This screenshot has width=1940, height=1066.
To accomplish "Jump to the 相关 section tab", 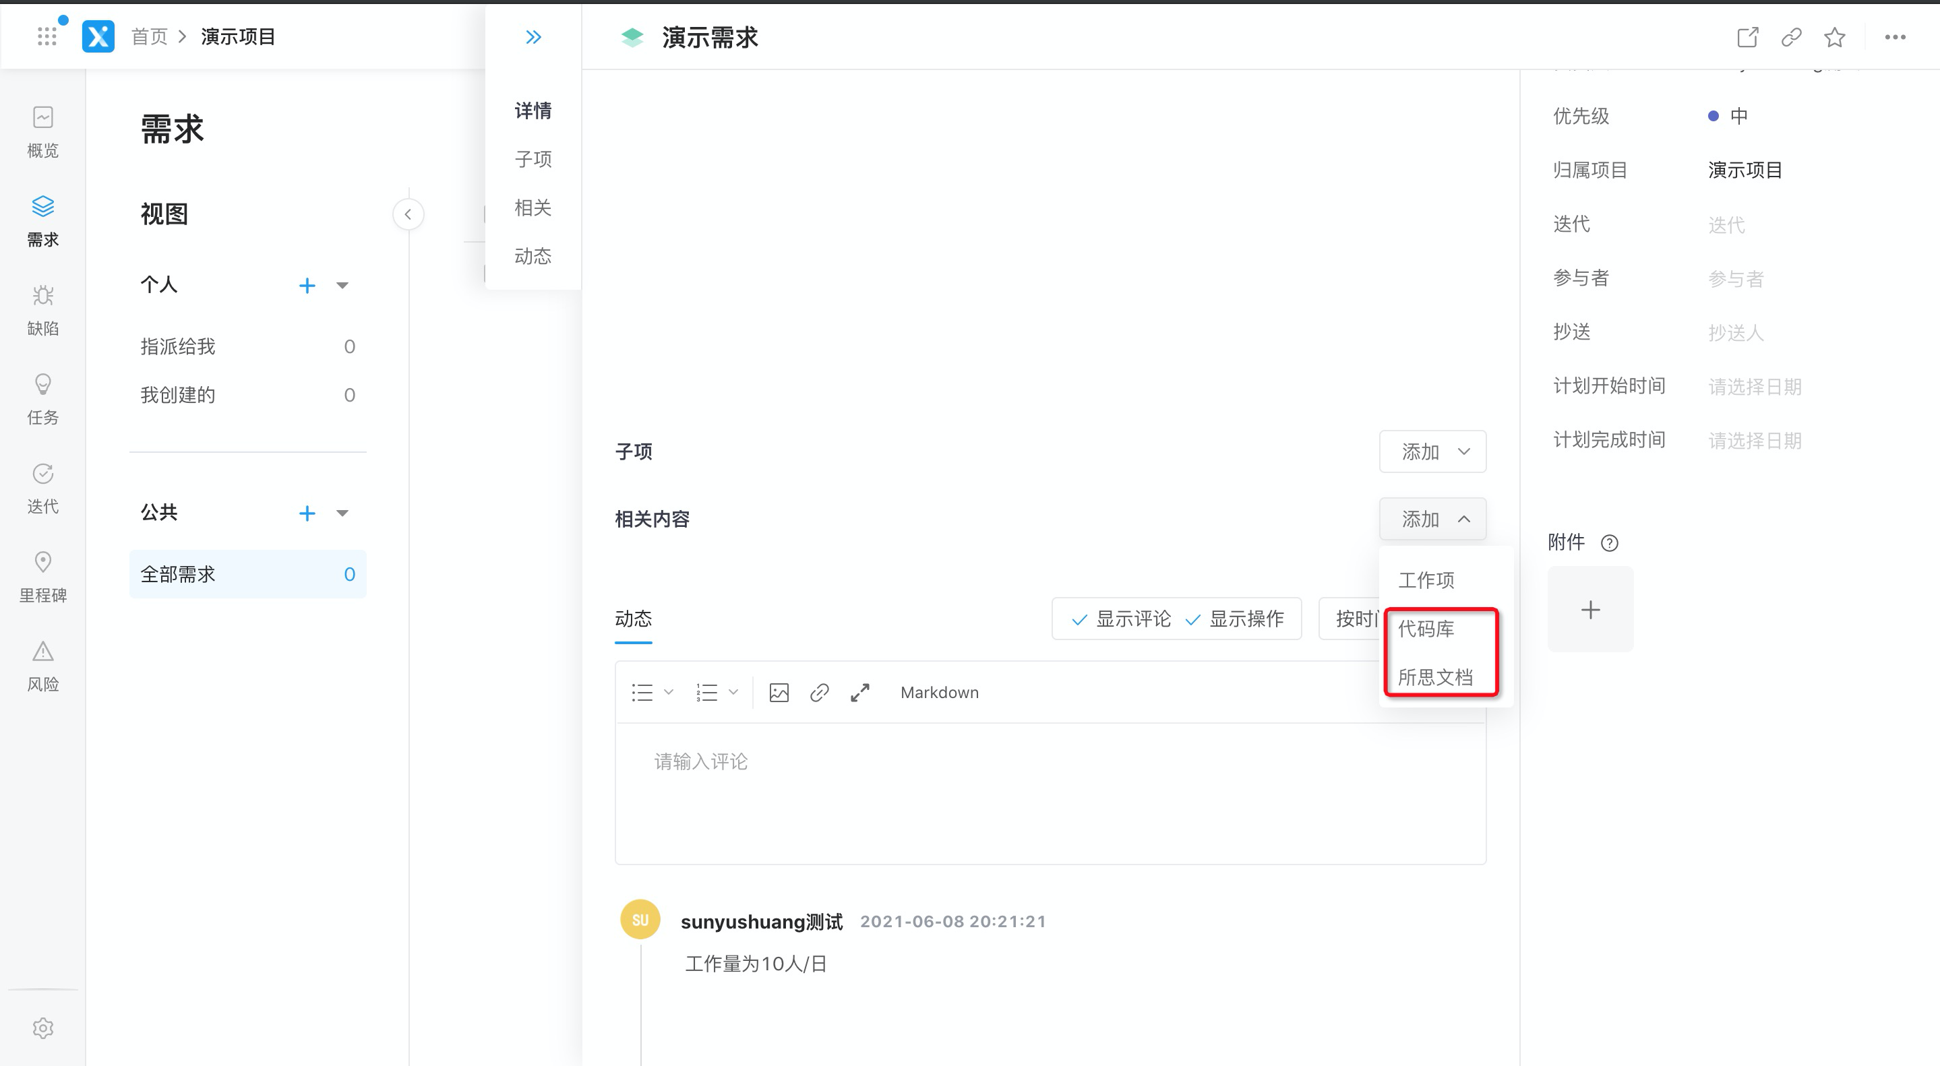I will (x=533, y=208).
